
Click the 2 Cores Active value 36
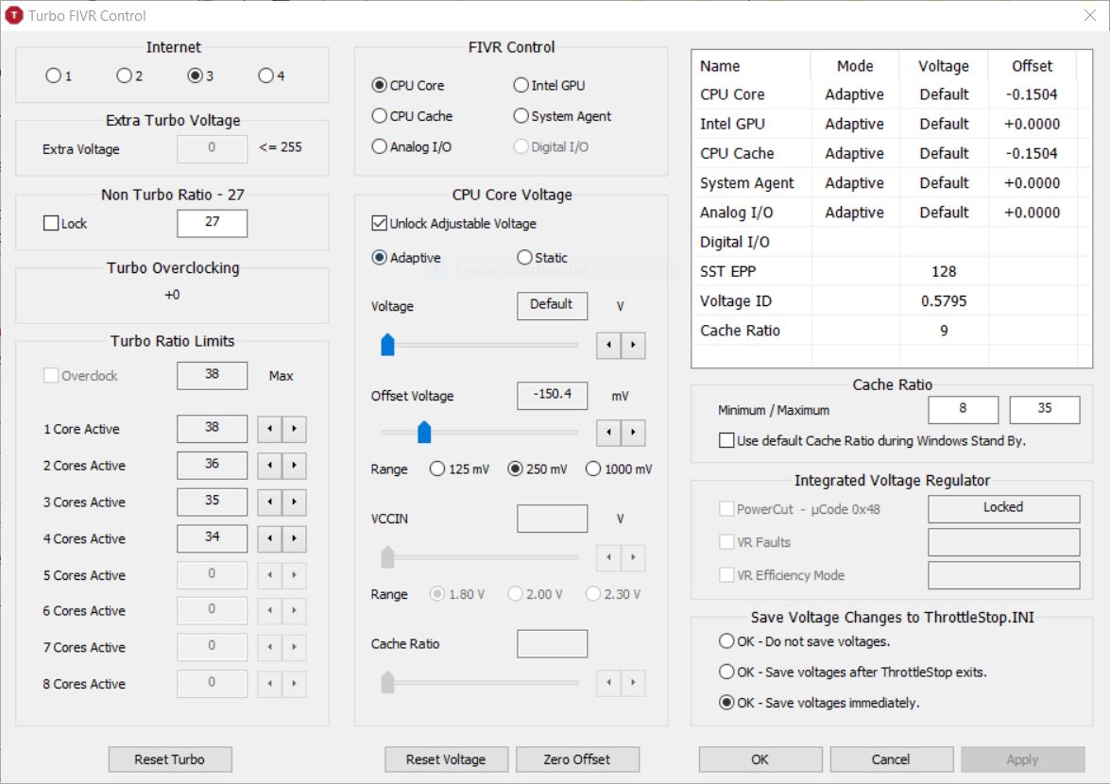213,465
